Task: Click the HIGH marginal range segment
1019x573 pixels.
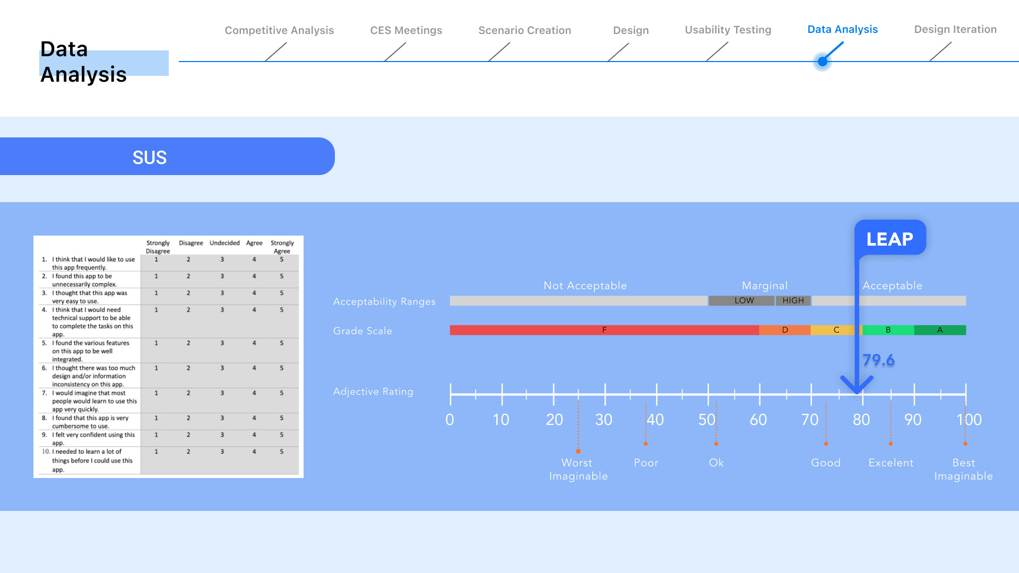Action: point(793,301)
